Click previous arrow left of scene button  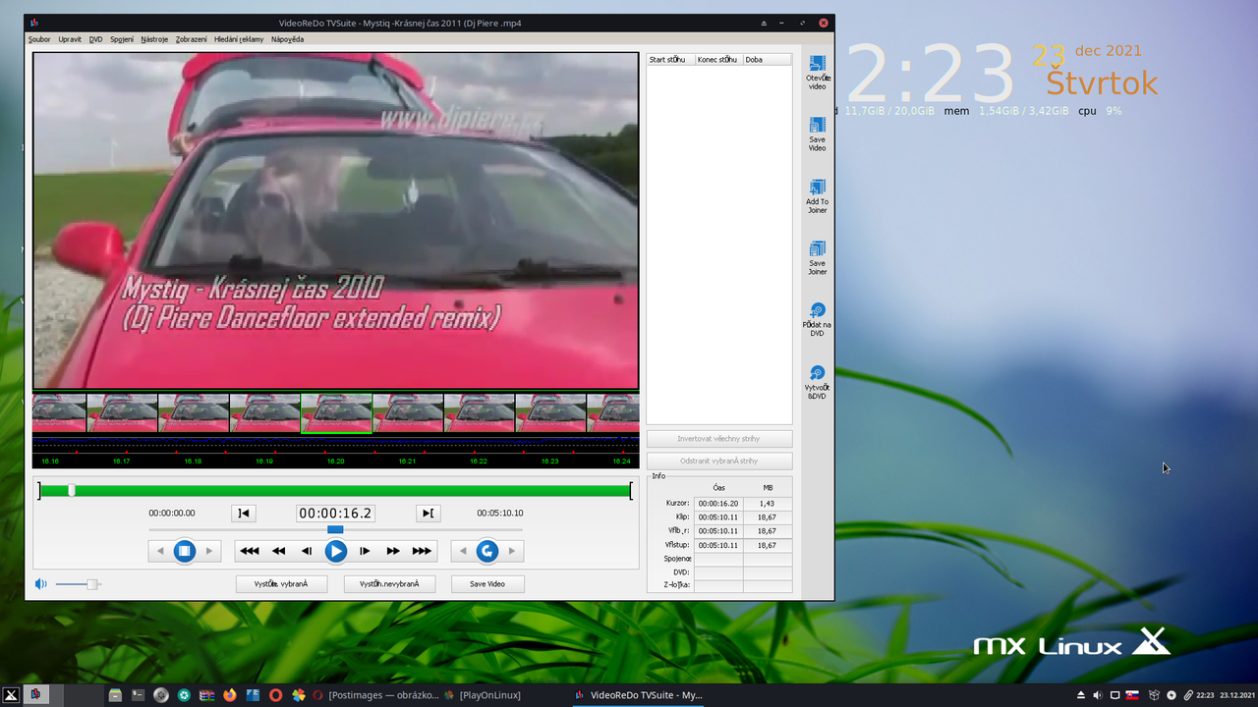pos(161,551)
